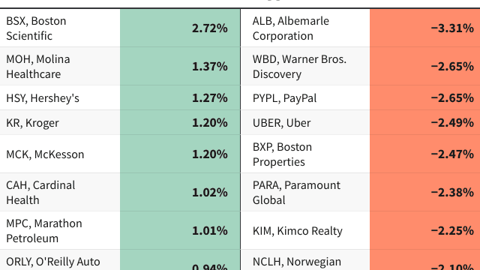Click MOH, Molina Healthcare row label
Viewport: 480px width, 270px height.
point(60,66)
